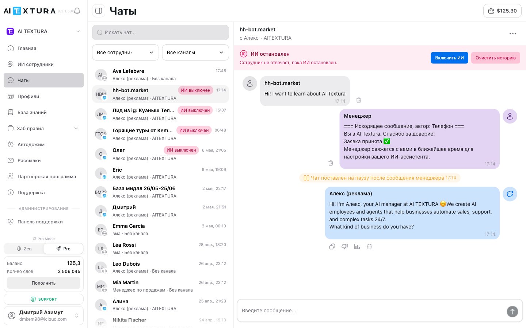The width and height of the screenshot is (526, 328).
Task: Click the notification bell icon
Action: point(77,11)
